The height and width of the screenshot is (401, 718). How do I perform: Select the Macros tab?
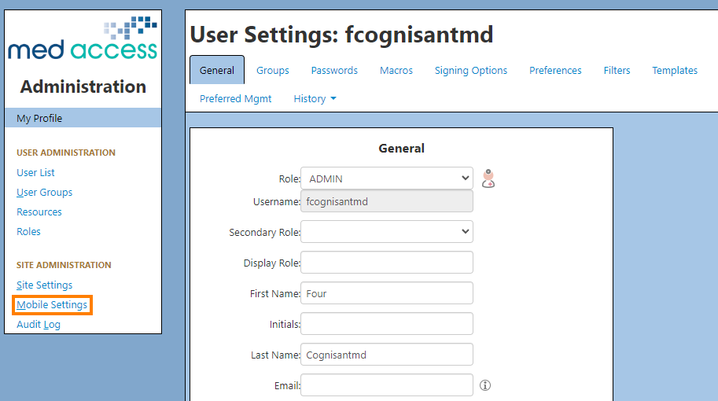point(396,71)
